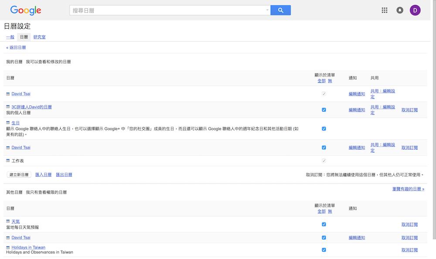Click the calendar icon beside 工作表
The width and height of the screenshot is (436, 259).
pos(7,160)
